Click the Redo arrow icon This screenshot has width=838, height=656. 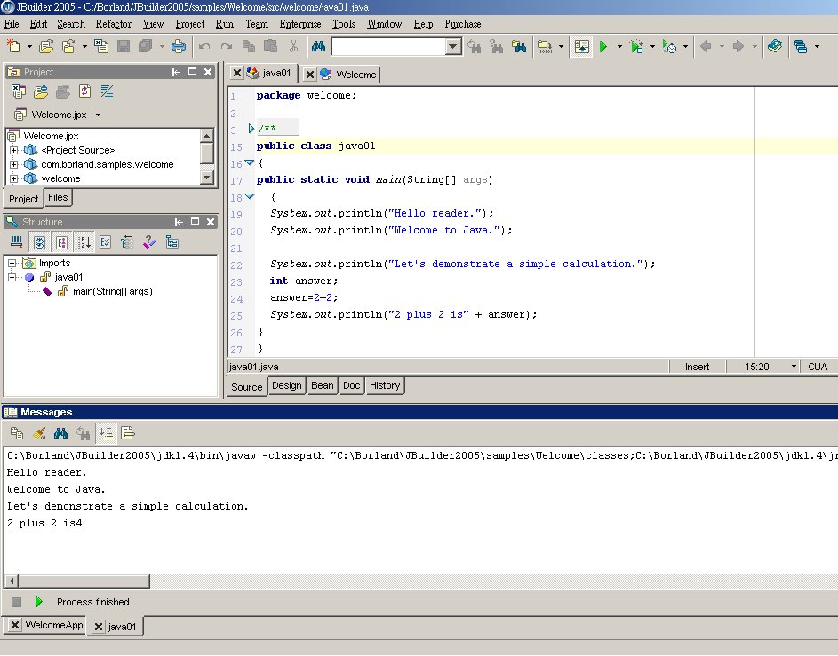click(227, 46)
